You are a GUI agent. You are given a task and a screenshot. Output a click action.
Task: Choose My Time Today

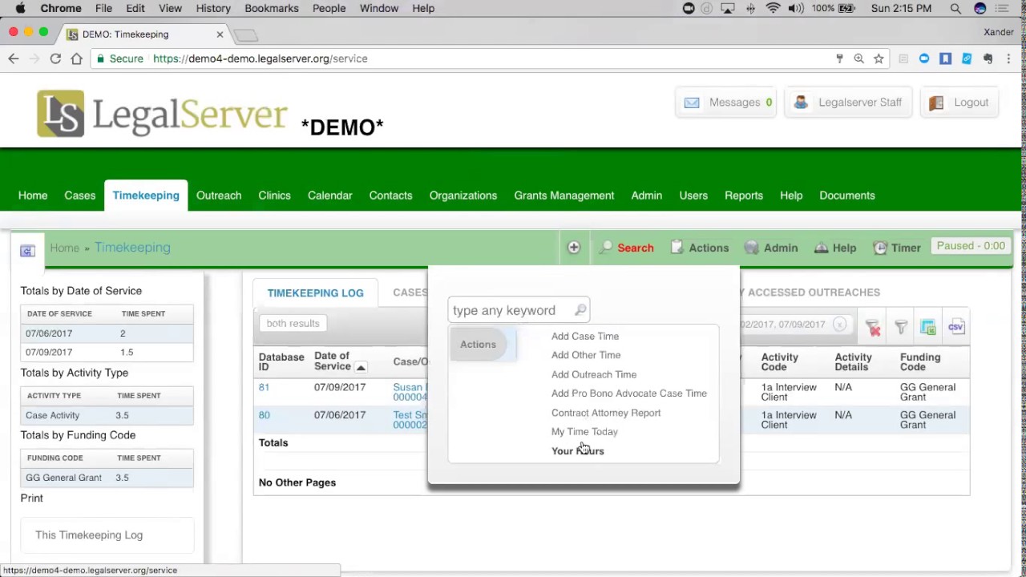pos(584,432)
